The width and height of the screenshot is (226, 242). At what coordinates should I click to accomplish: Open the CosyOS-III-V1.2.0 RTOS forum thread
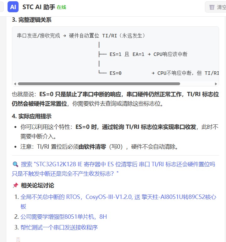[118, 201]
